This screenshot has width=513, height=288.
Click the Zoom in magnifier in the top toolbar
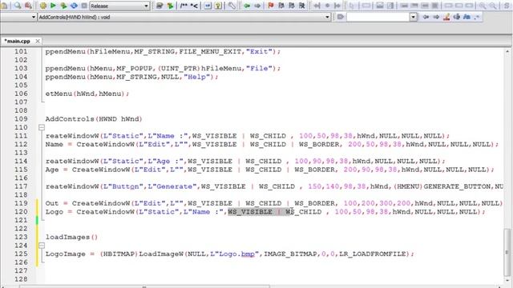tap(483, 6)
